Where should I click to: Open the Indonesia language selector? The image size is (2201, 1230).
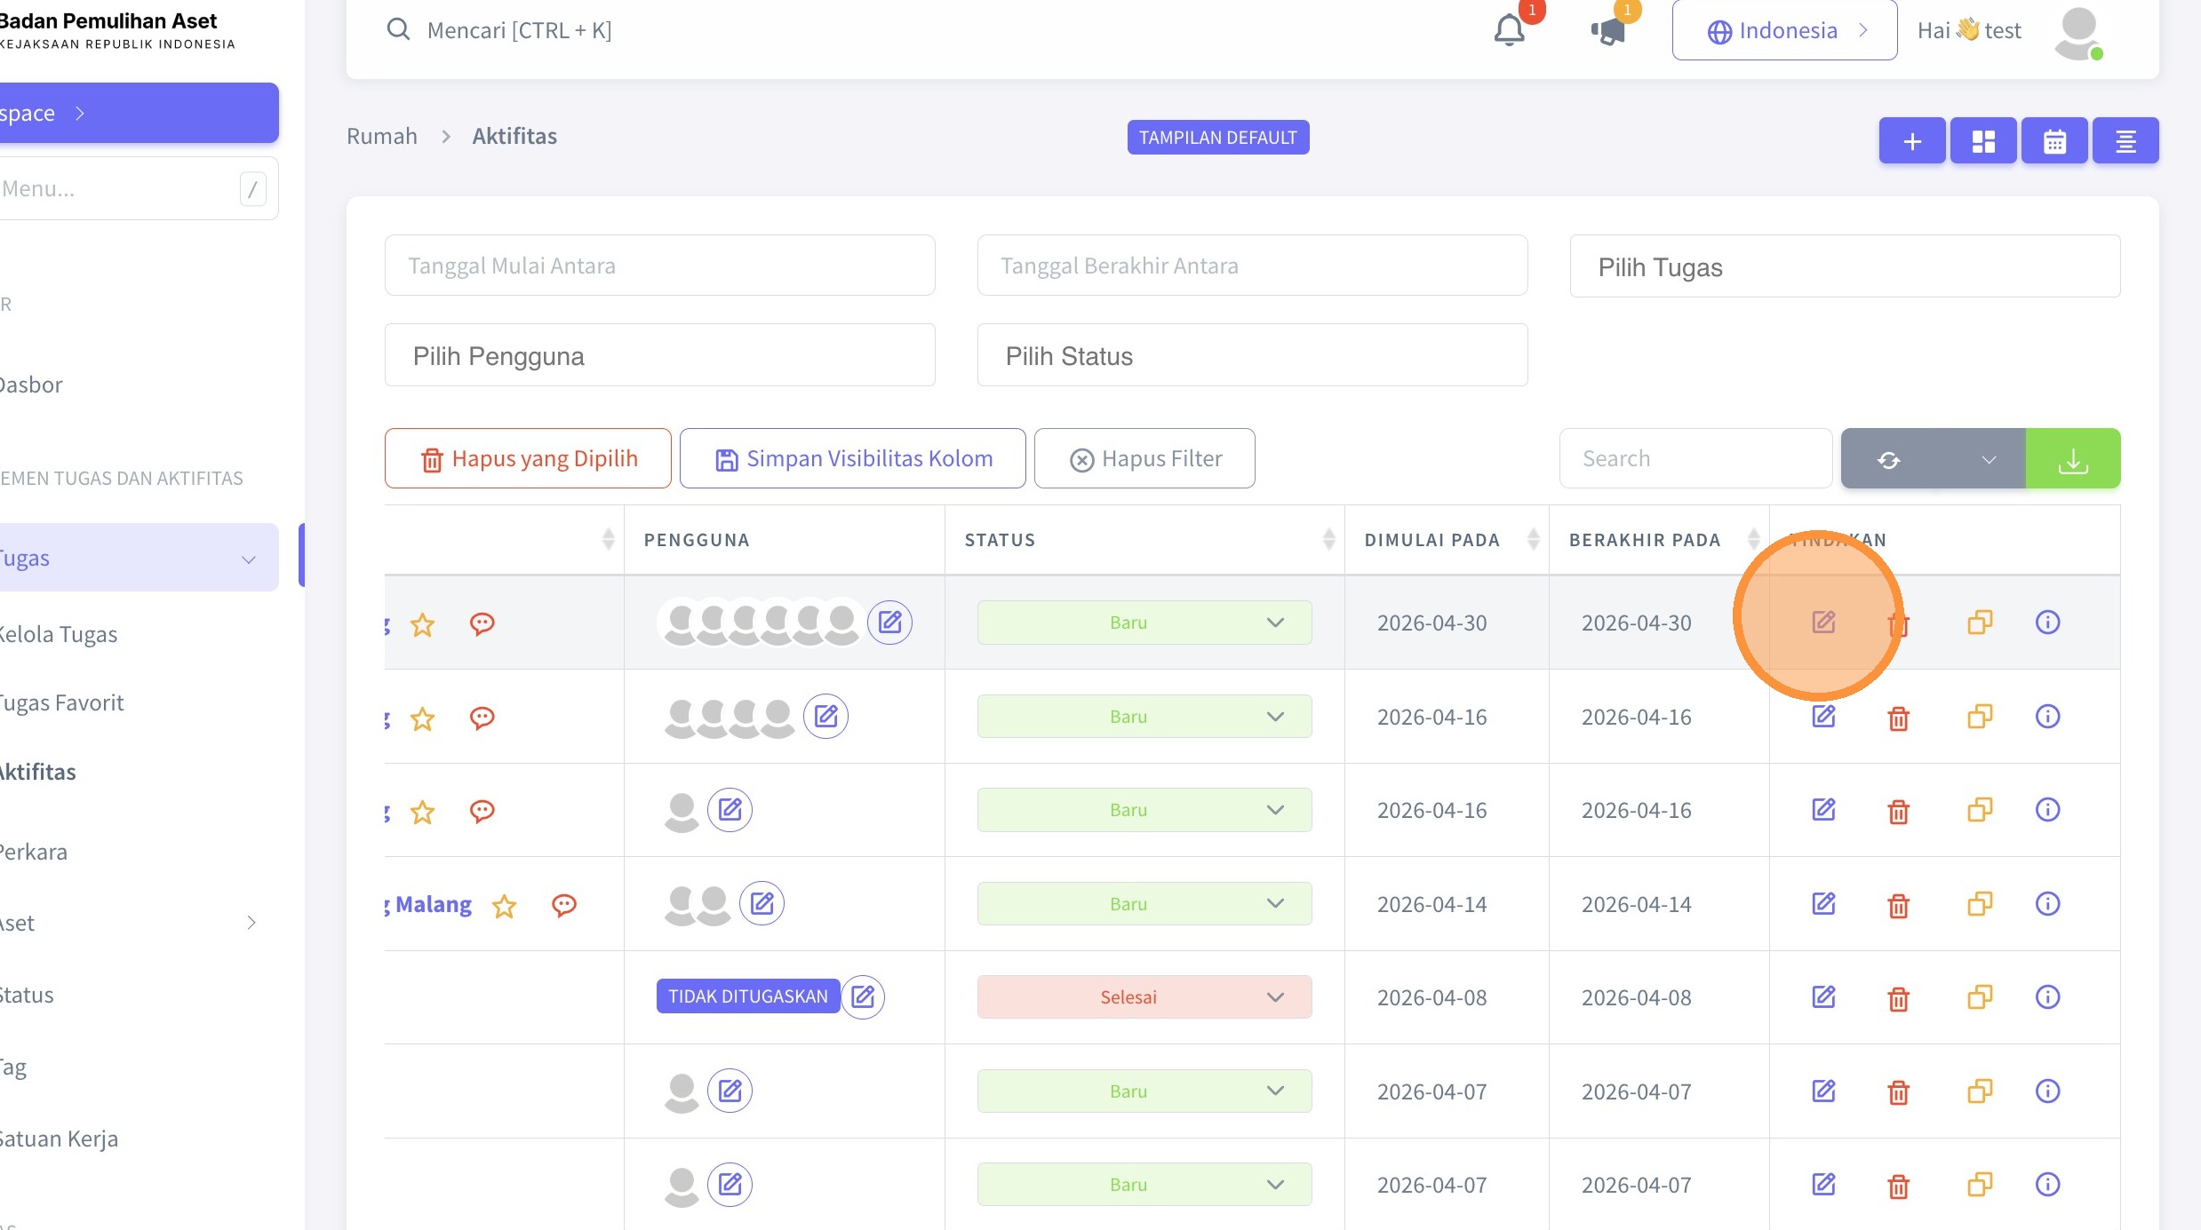click(1784, 31)
